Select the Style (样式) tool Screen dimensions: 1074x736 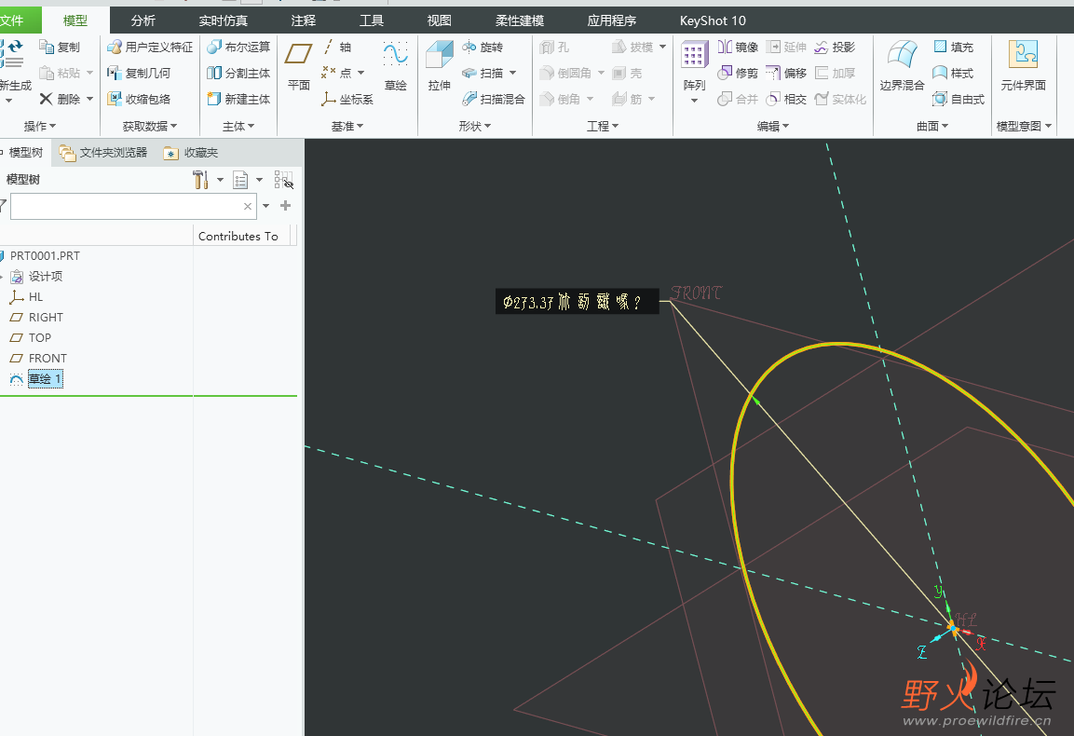(954, 73)
